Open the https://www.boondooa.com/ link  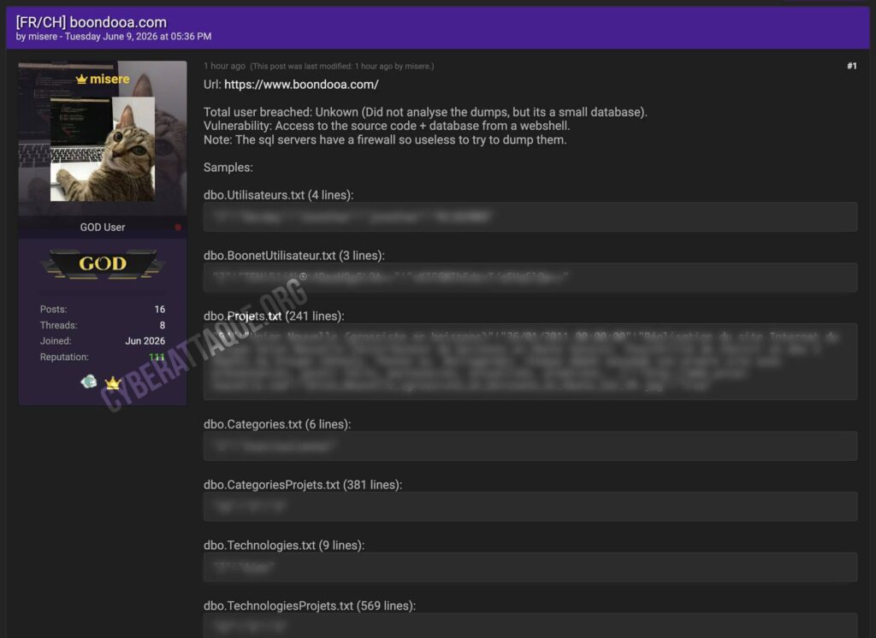301,85
